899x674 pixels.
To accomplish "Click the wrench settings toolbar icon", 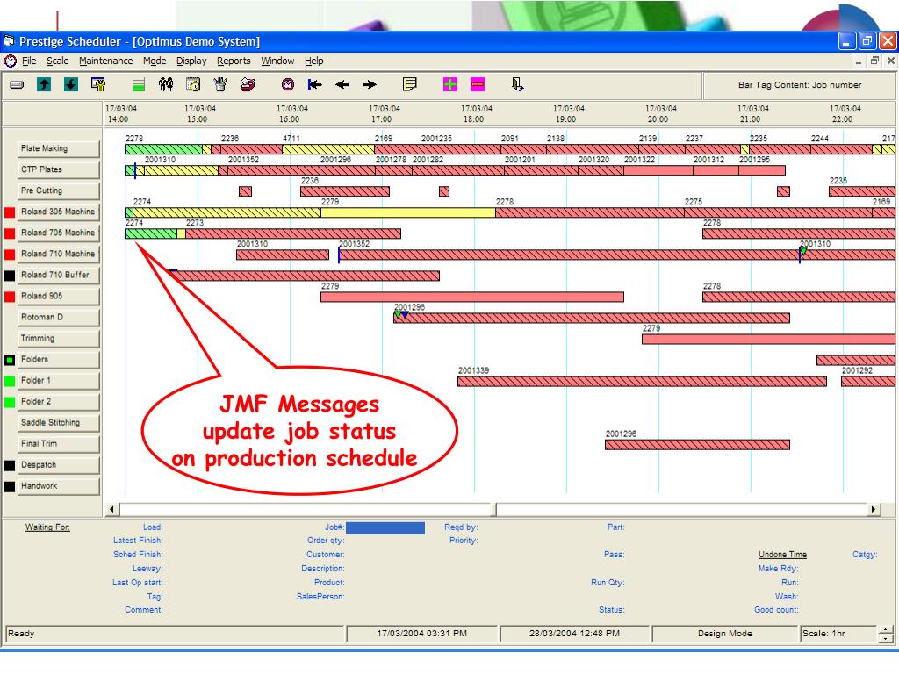I will [x=98, y=85].
